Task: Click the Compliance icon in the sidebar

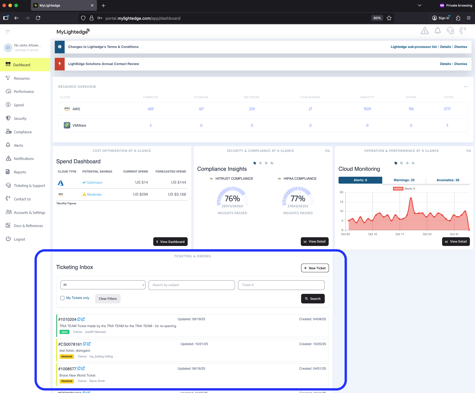Action: 9,131
